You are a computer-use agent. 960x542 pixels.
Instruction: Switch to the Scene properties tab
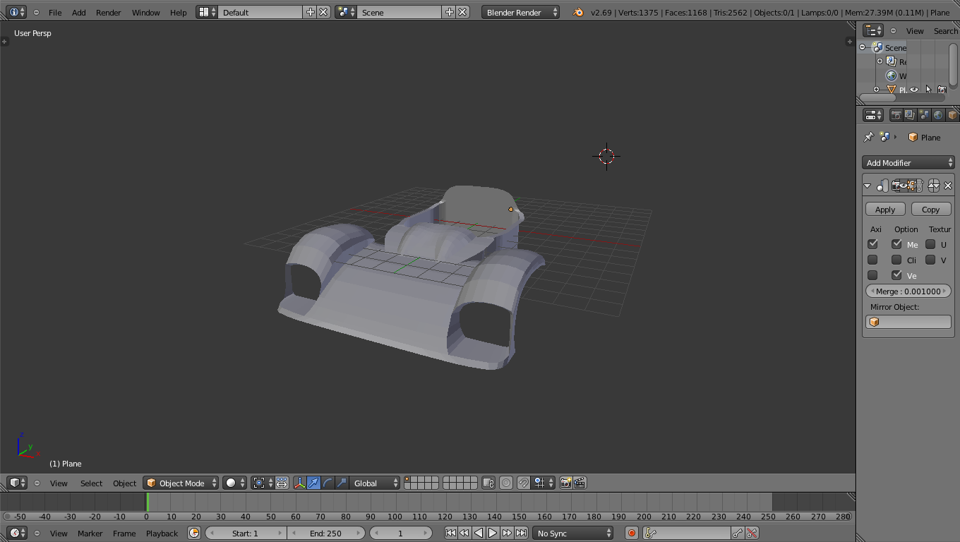click(x=924, y=115)
